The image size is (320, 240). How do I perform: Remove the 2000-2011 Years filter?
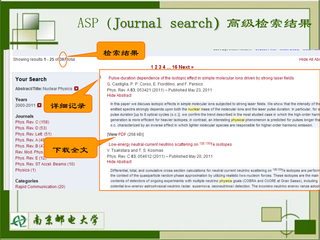(x=39, y=105)
